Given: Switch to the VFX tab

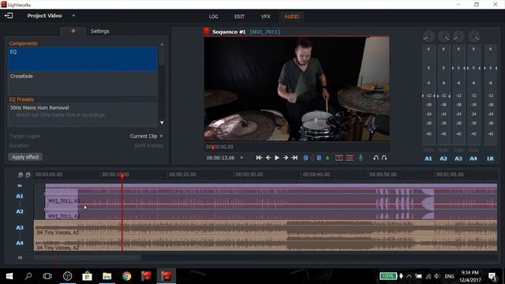Looking at the screenshot, I should click(x=265, y=17).
